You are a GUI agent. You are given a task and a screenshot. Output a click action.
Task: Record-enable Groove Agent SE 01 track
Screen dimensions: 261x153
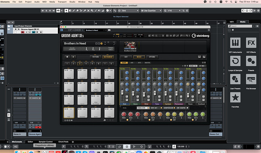click(23, 32)
